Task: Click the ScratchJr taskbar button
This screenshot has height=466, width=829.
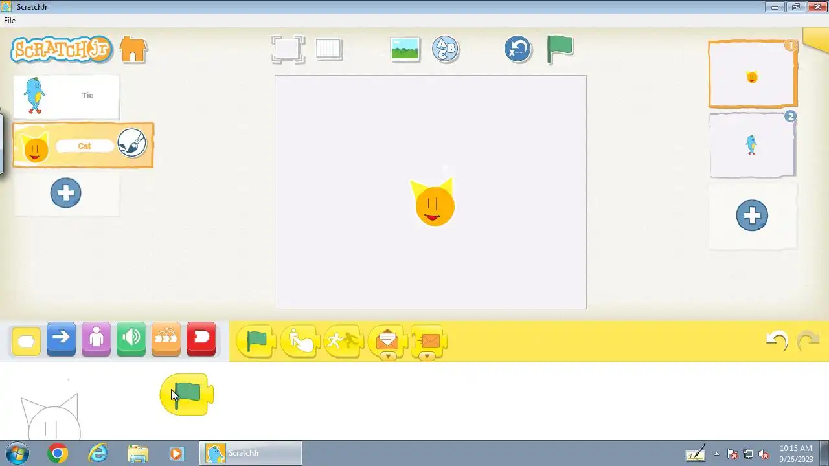Action: click(x=251, y=453)
